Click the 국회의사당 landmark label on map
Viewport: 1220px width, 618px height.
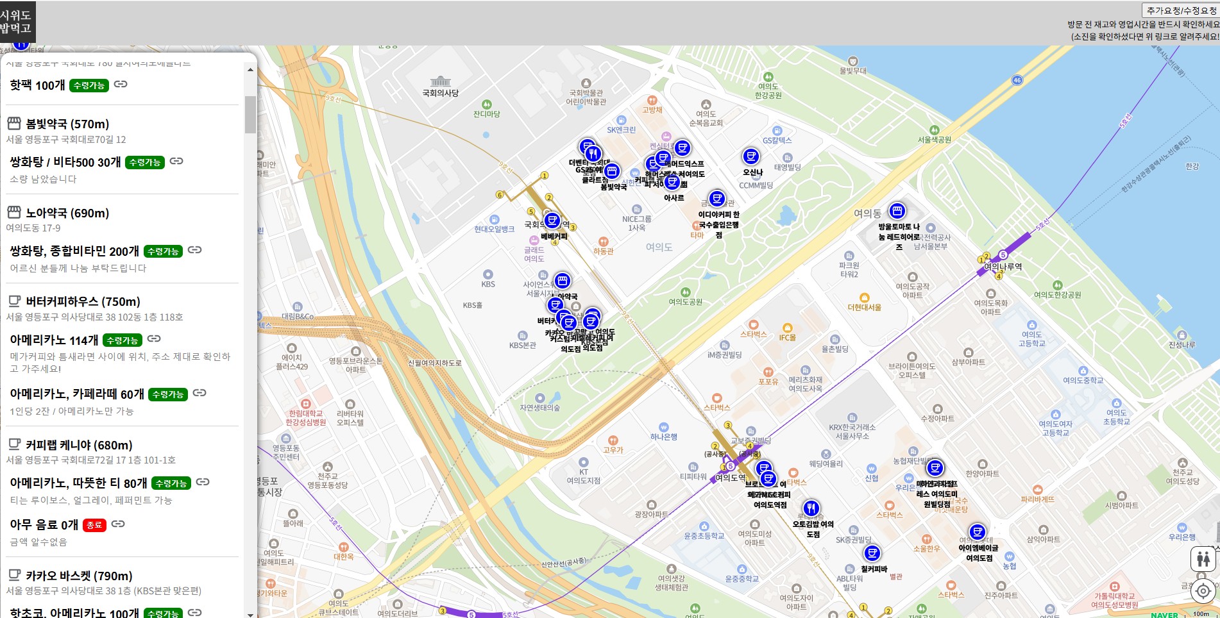(440, 93)
